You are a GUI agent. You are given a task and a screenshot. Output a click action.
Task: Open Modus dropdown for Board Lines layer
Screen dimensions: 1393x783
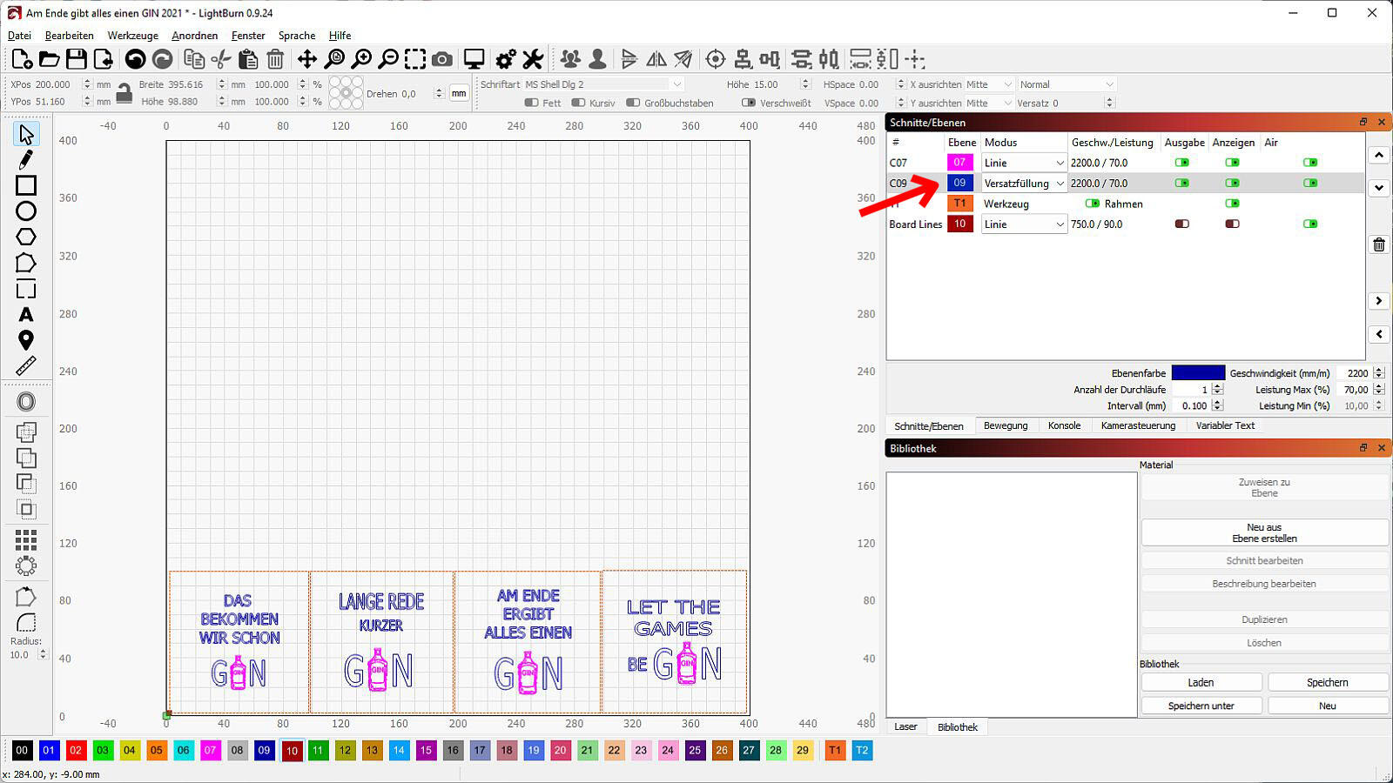click(1024, 224)
